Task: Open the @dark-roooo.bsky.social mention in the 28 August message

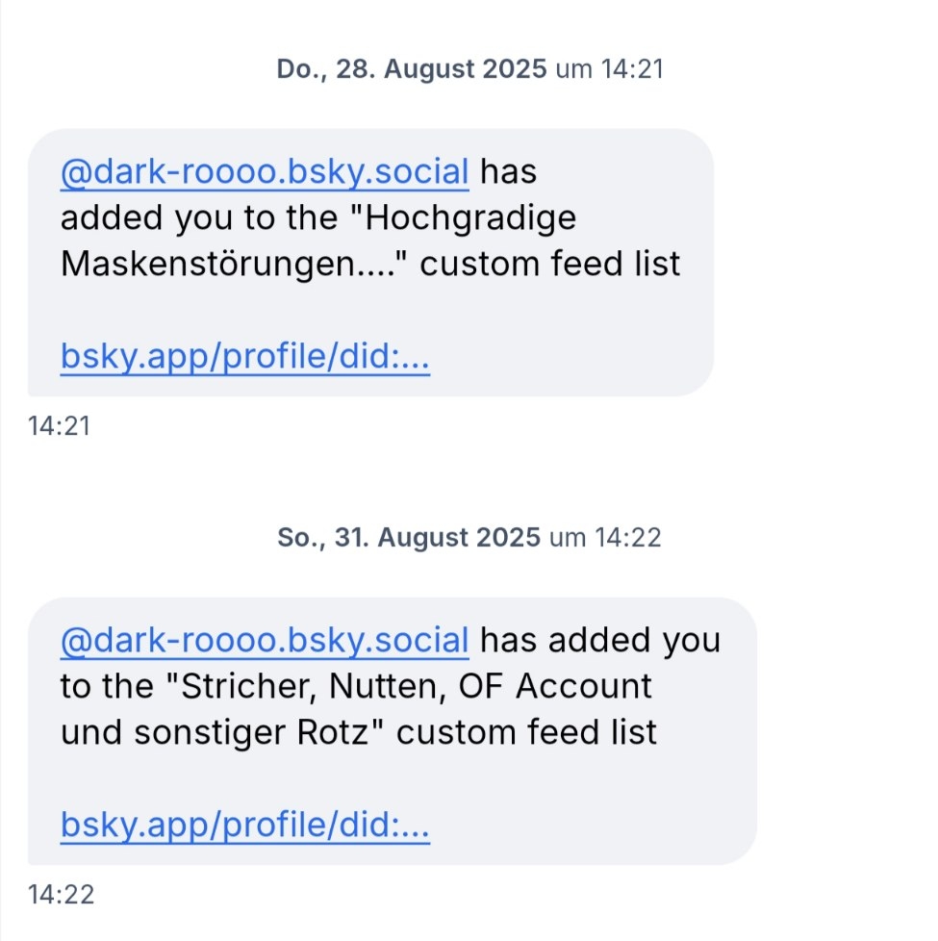Action: point(265,173)
